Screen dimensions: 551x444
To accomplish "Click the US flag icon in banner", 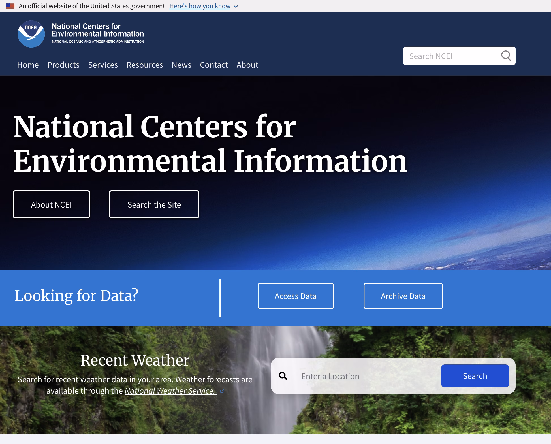I will pos(10,6).
